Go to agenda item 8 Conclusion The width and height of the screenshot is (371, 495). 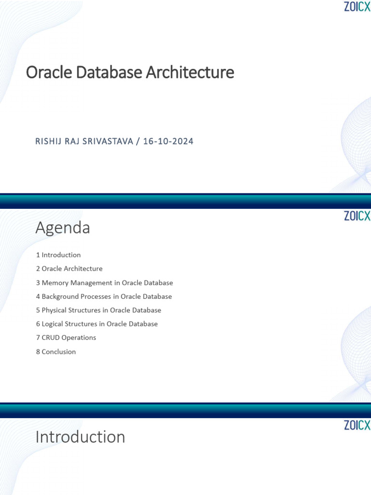(56, 352)
